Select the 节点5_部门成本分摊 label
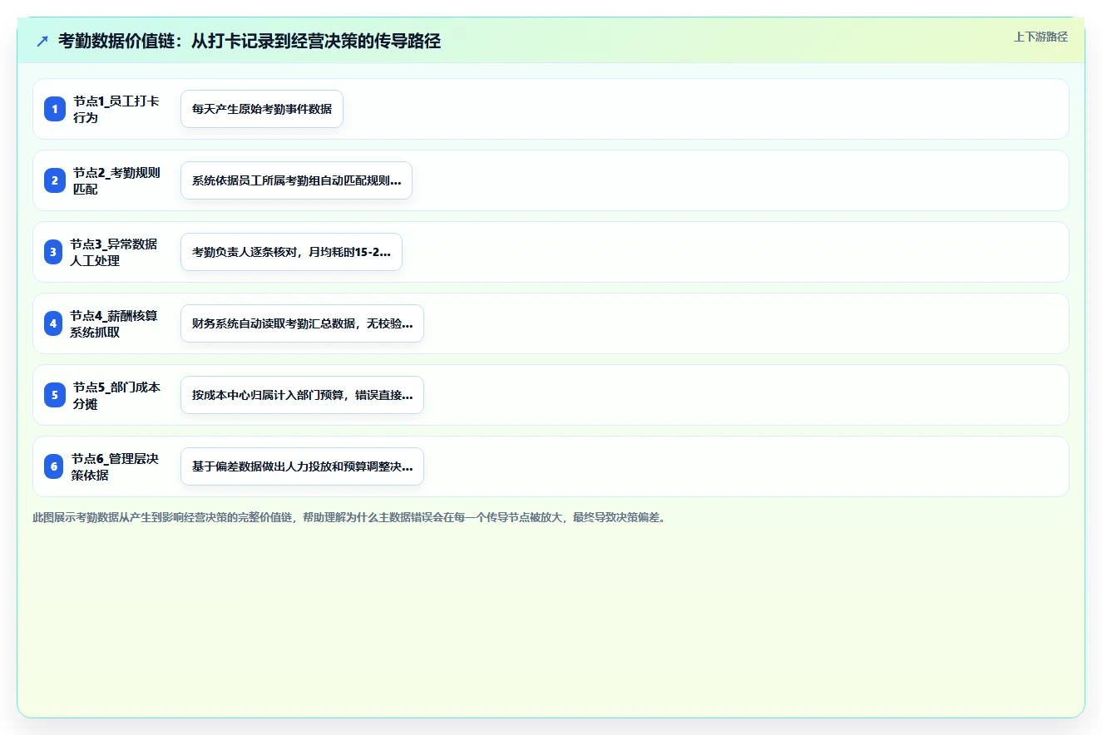 pos(116,395)
